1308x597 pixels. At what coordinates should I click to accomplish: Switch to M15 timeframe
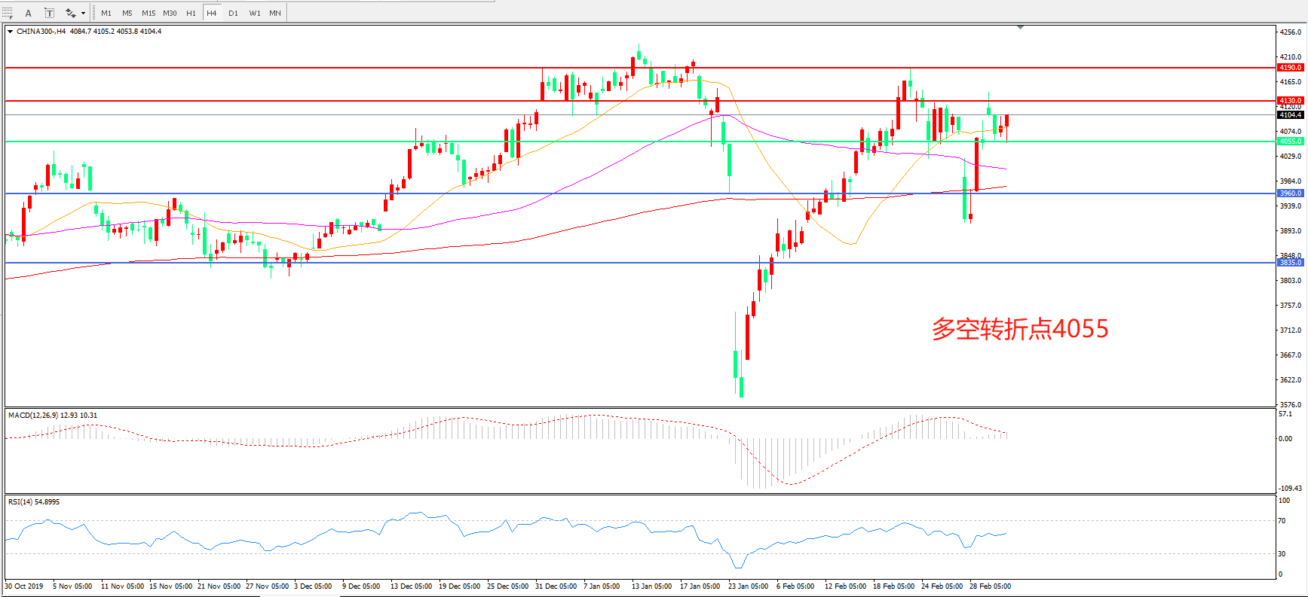point(149,13)
